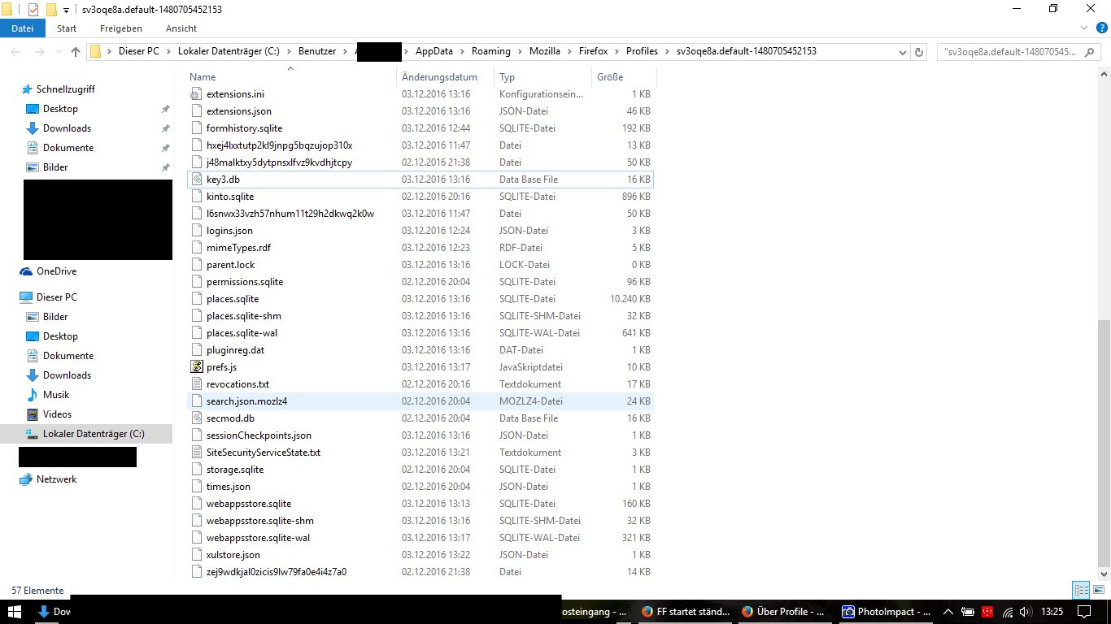This screenshot has width=1111, height=624.
Task: Refresh the current folder view
Action: click(x=919, y=51)
